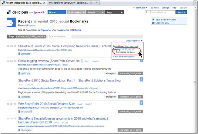The image size is (198, 134).
Task: Click the vertical scrollbar thumb
Action: coord(195,82)
